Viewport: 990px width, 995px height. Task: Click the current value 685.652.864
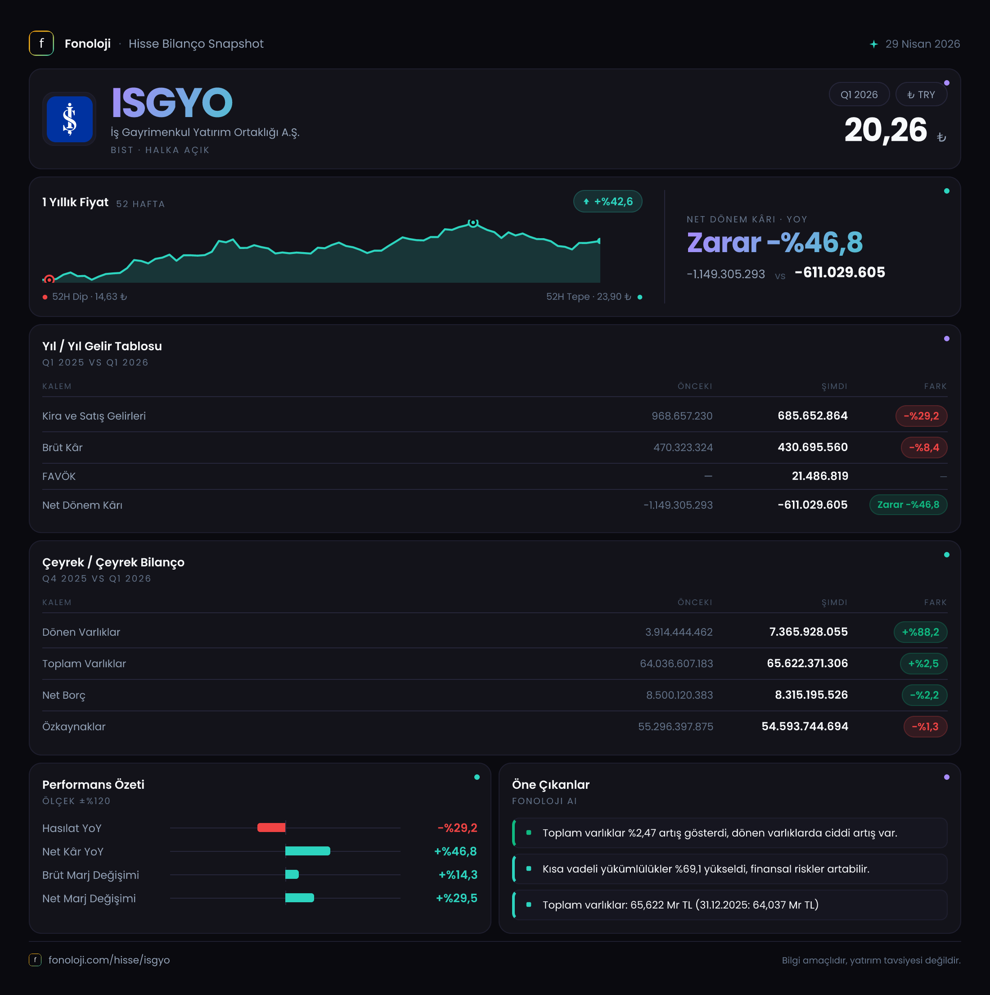[x=812, y=416]
